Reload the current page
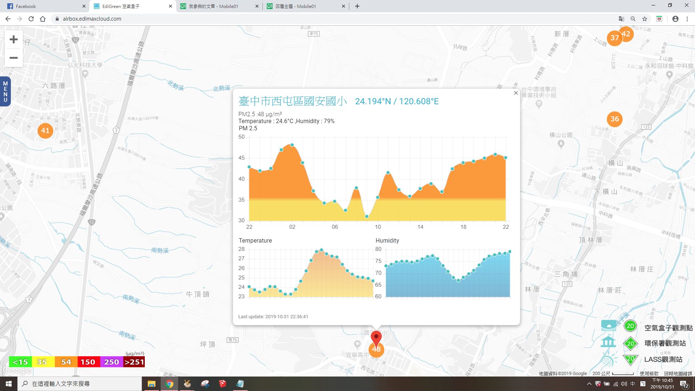This screenshot has height=391, width=695. [x=31, y=19]
